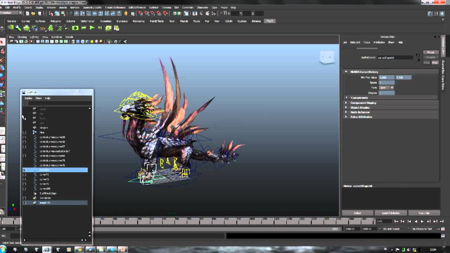450x253 pixels.
Task: Collapse the NURBS Curve History section
Action: click(346, 72)
